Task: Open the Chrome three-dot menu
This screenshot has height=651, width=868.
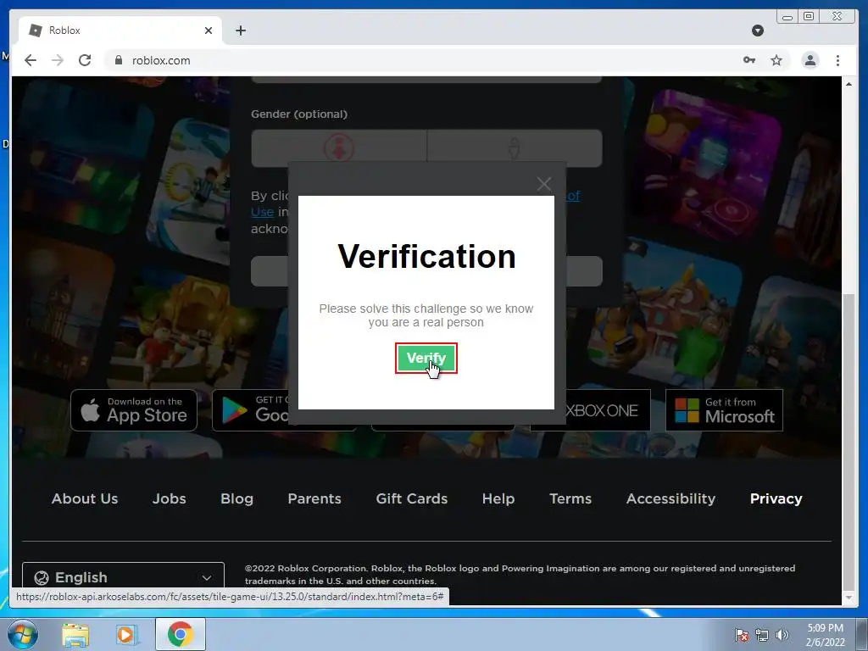Action: pyautogui.click(x=837, y=60)
